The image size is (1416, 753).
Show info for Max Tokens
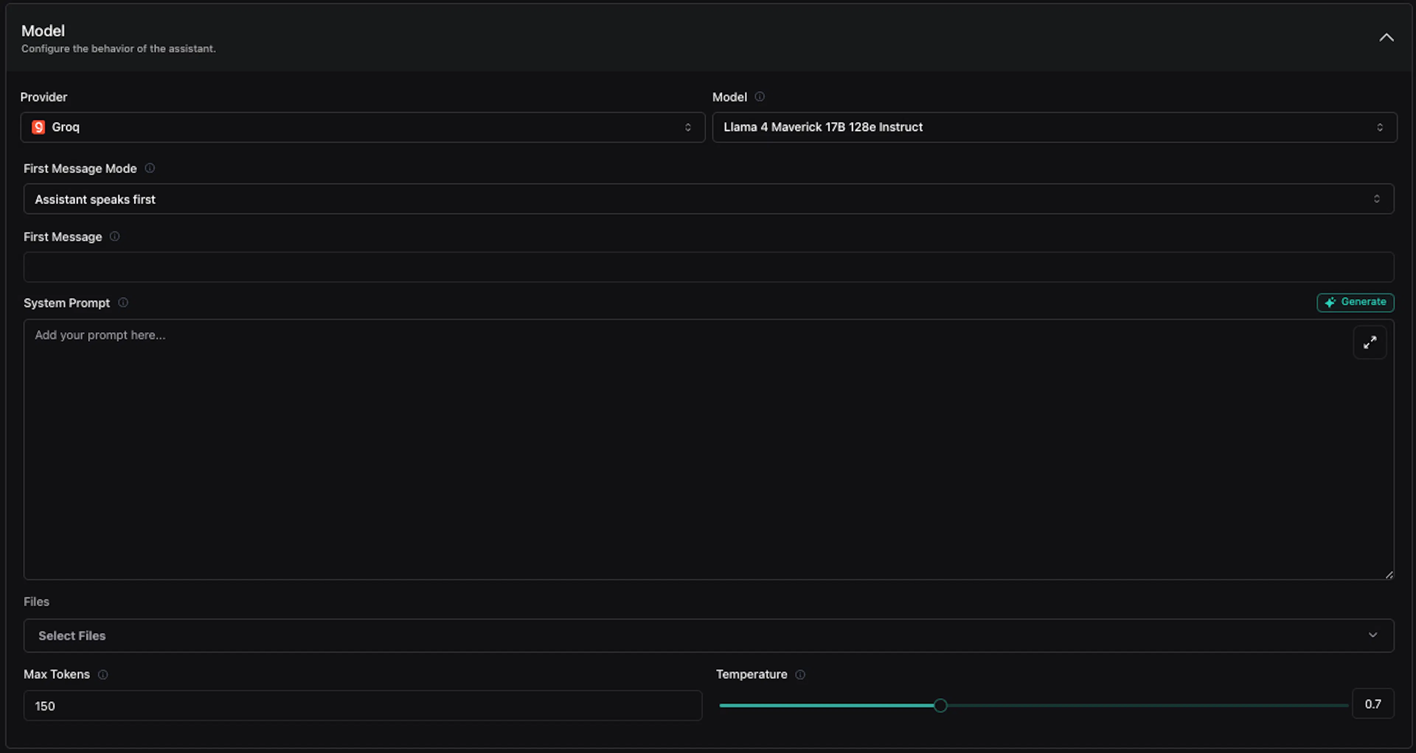point(103,674)
